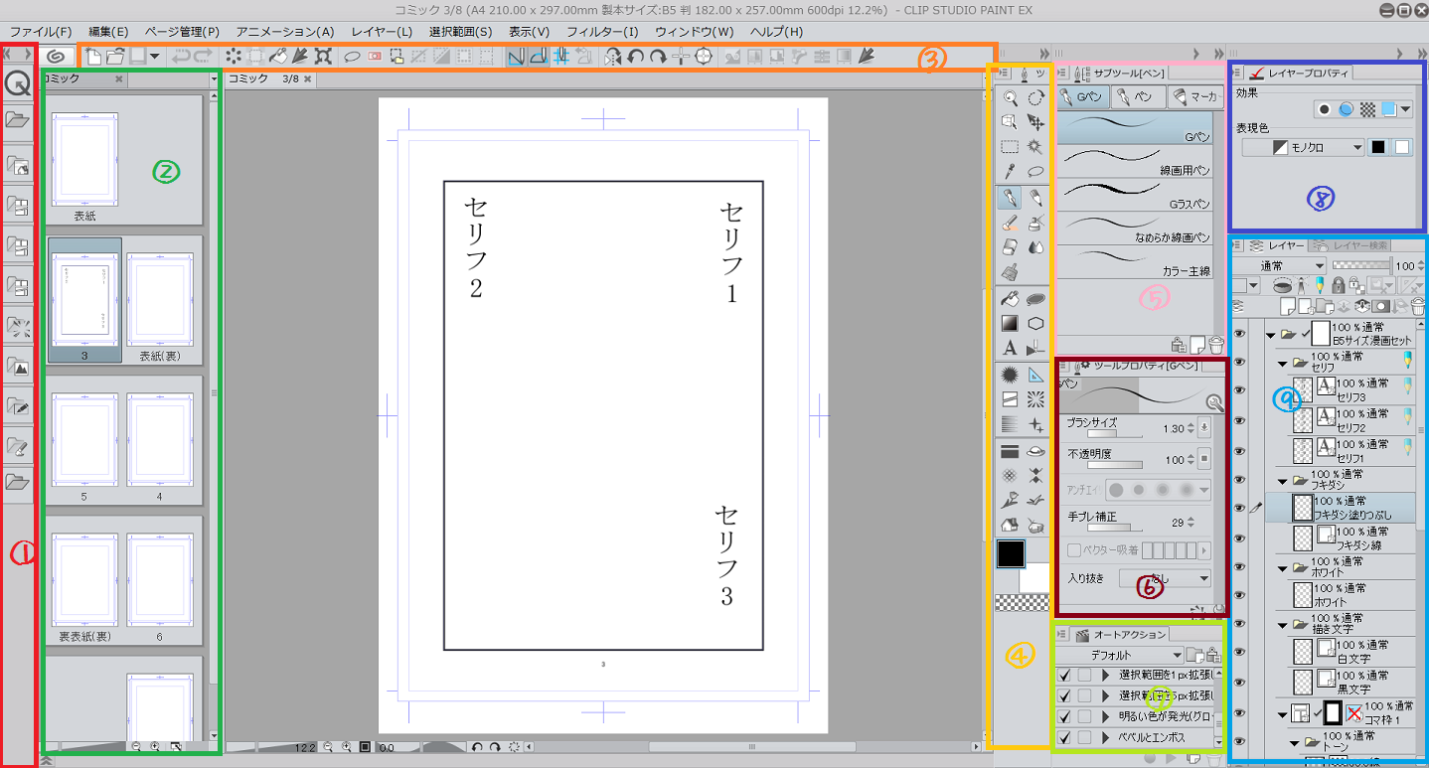1429x768 pixels.
Task: Toggle visibility eye of 白文字 layer
Action: click(x=1238, y=651)
